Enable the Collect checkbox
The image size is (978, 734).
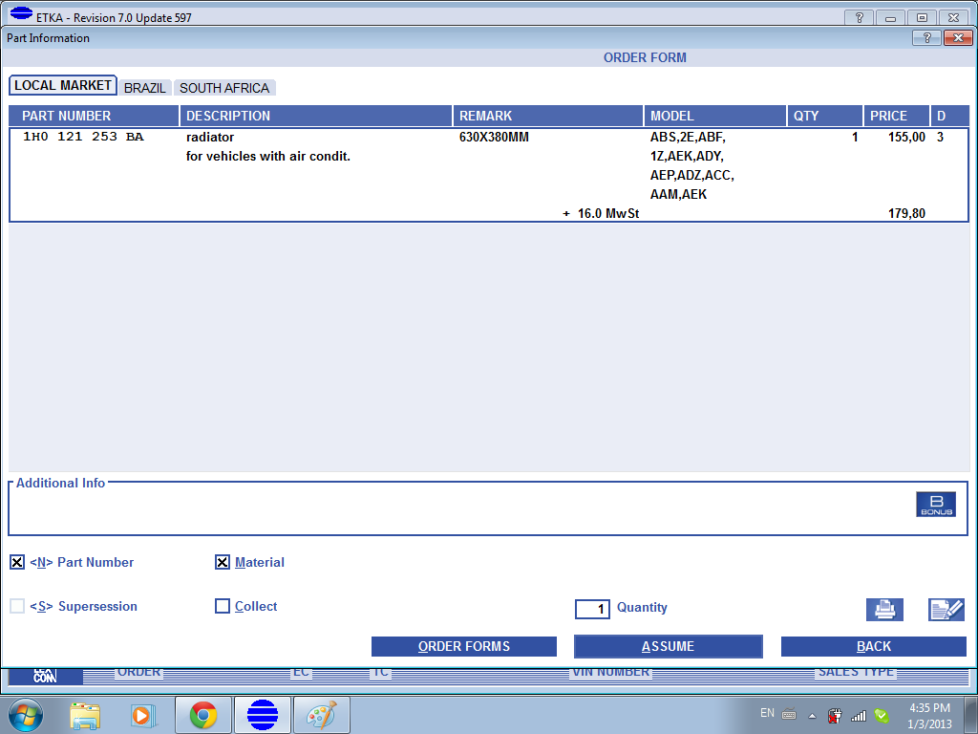coord(223,606)
